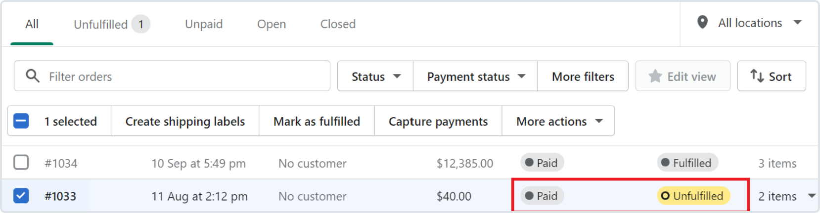
Task: Click the Paid badge on order #1034
Action: tap(542, 163)
